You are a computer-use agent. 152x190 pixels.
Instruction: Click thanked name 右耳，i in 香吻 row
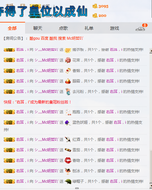tap(112, 161)
